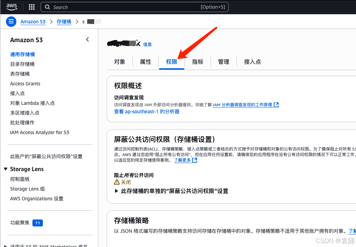This screenshot has height=247, width=356.
Task: Switch to the 指标 tab
Action: (x=197, y=62)
